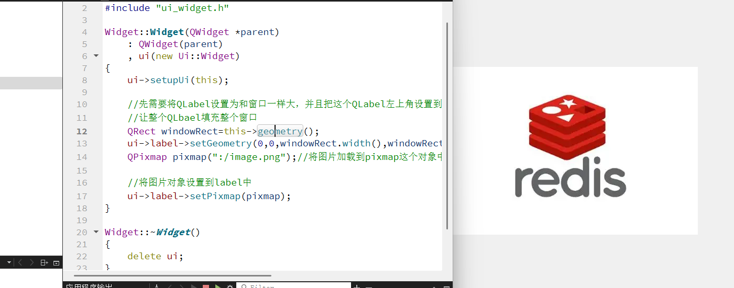Click the editor's horizontal scrollbar

tap(172, 275)
